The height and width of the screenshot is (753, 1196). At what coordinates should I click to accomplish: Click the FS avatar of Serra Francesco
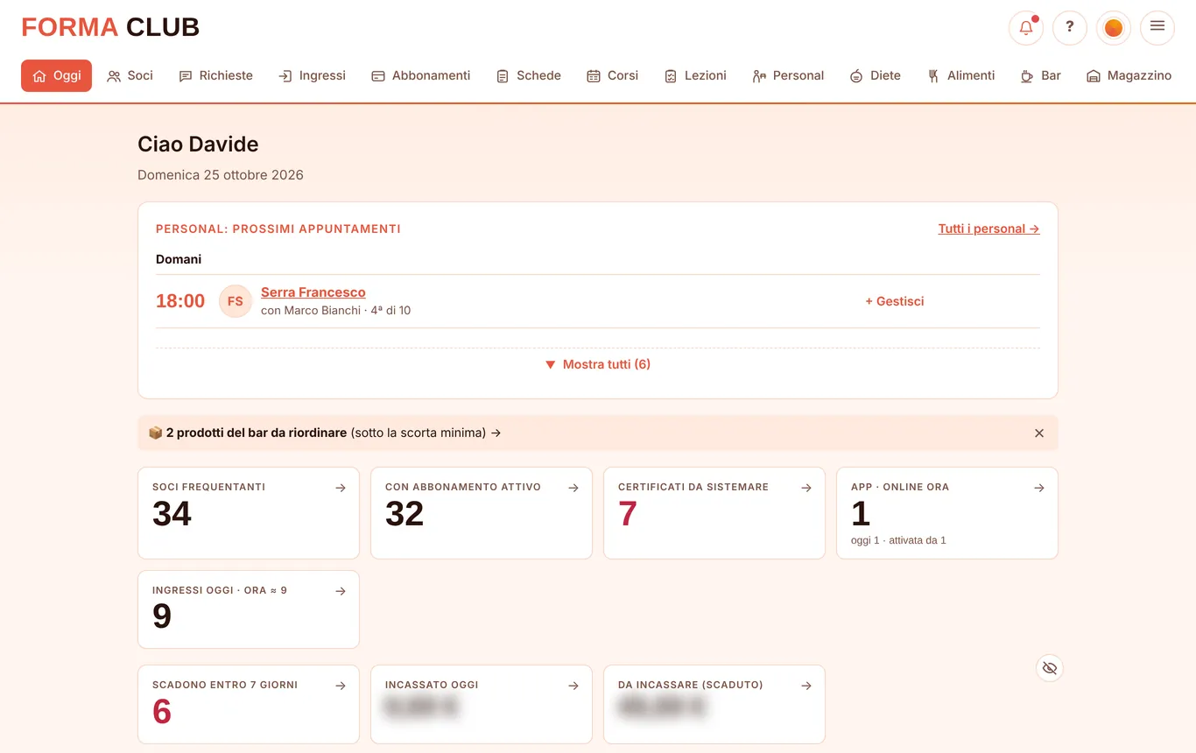236,301
